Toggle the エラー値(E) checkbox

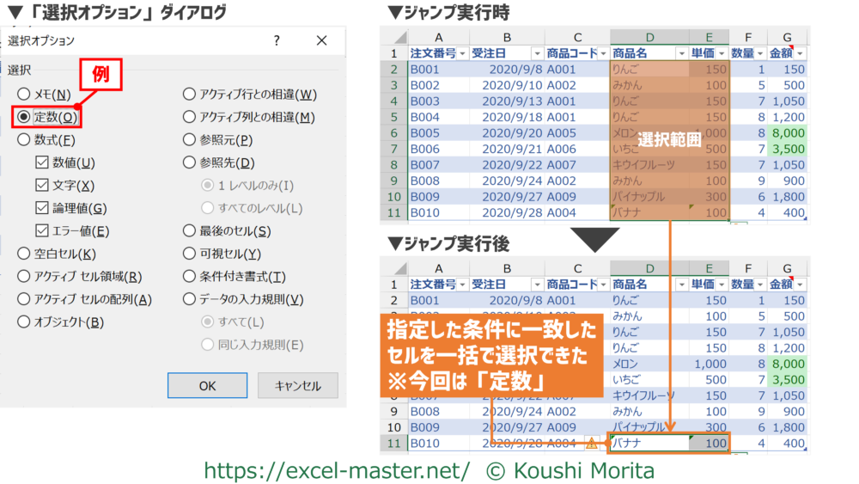tap(41, 230)
